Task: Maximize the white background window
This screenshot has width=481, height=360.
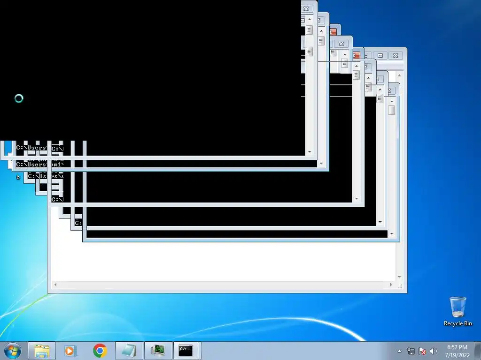Action: click(380, 55)
